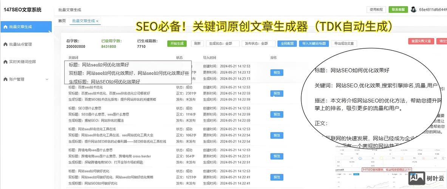Click the 导入关键词/标题 button
Viewport: 447px width, 189px height.
coord(314,43)
